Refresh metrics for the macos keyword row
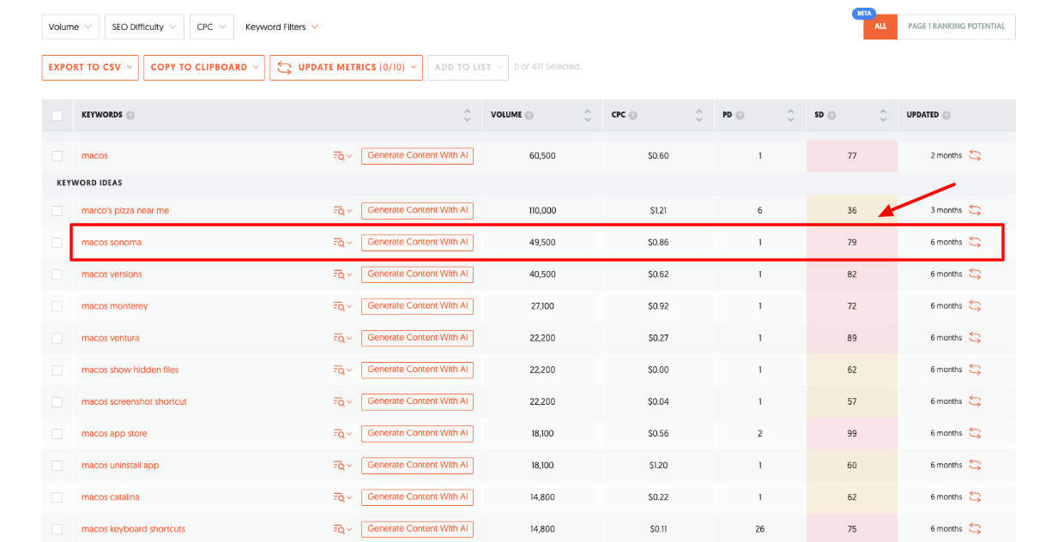The width and height of the screenshot is (1058, 542). (975, 155)
